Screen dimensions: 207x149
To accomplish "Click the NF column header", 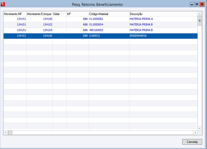I will click(x=77, y=14).
